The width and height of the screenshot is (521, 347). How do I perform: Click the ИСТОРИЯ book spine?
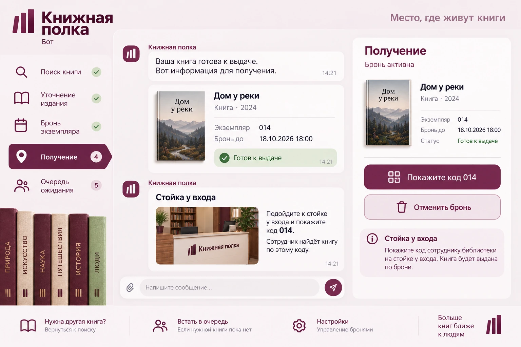point(78,259)
